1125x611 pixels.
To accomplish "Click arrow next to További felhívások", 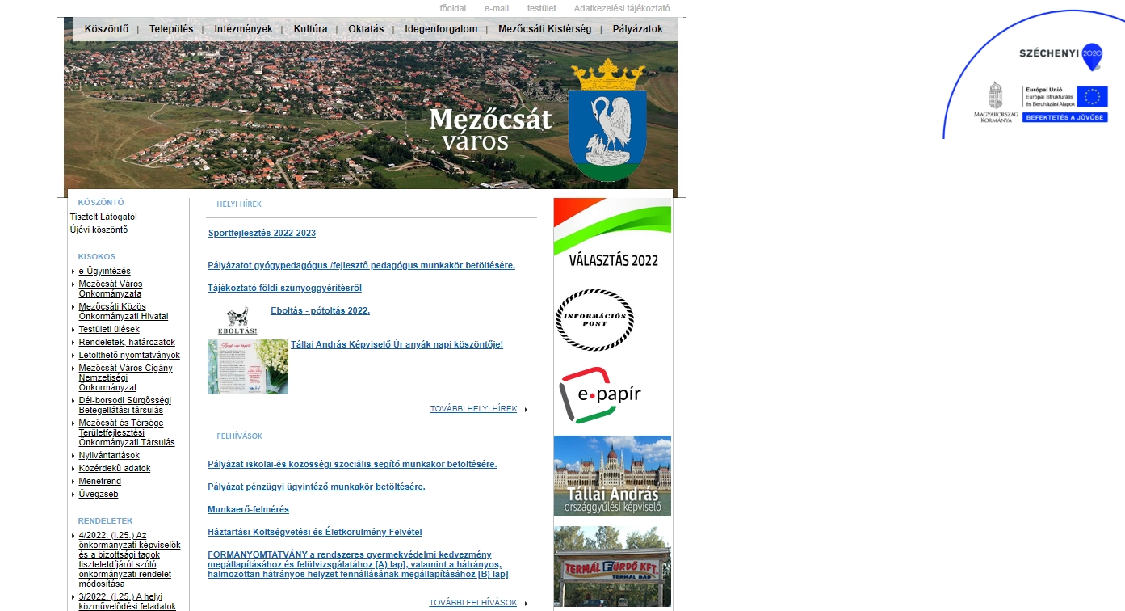I will [527, 604].
